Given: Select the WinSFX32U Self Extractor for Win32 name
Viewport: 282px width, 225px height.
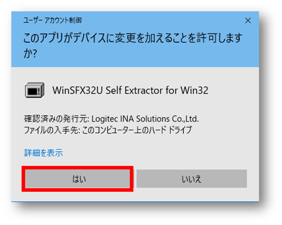Looking at the screenshot, I should tap(130, 90).
